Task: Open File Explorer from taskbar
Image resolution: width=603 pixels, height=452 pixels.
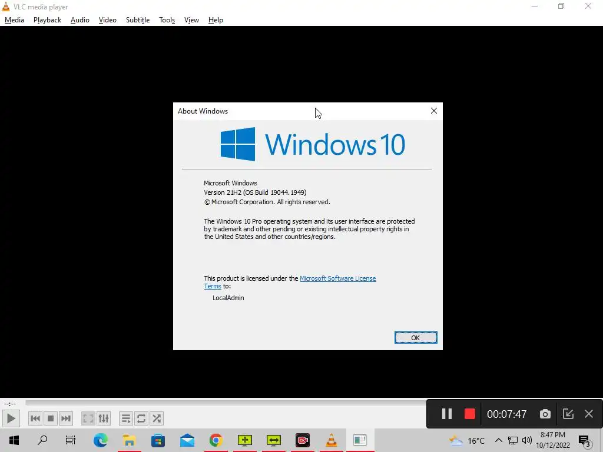Action: coord(129,440)
